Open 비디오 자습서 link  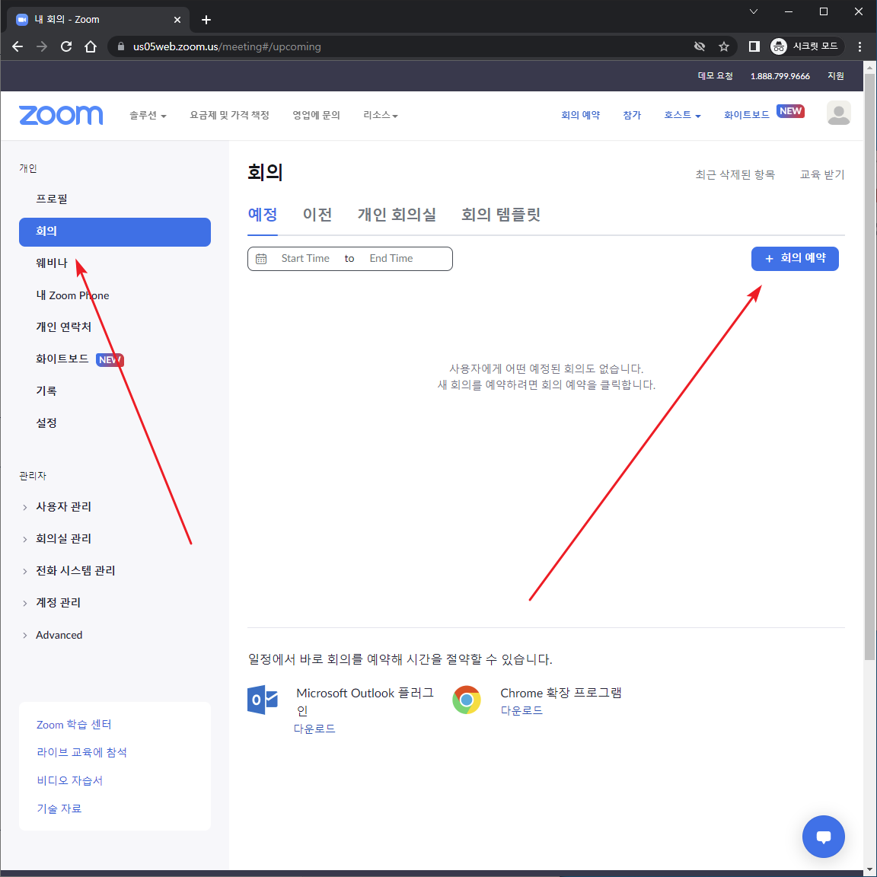click(70, 781)
